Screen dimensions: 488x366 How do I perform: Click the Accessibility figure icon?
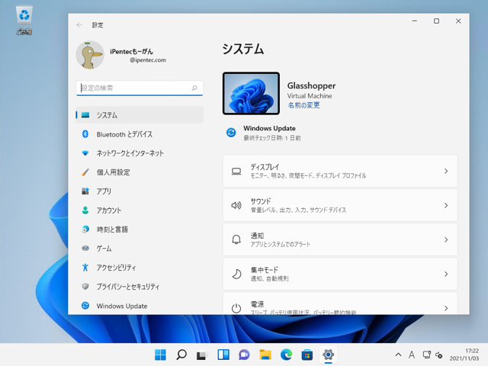tap(85, 268)
